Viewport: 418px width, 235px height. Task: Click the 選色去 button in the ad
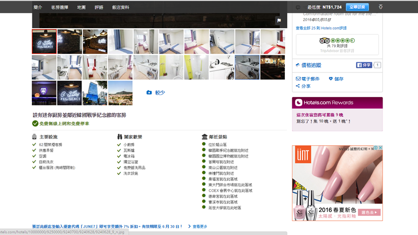click(x=369, y=213)
